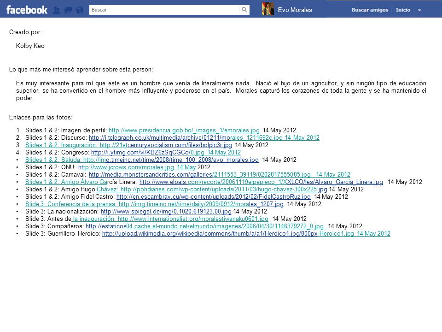Open Evo Morales profile name
The image size is (442, 332).
(x=295, y=10)
